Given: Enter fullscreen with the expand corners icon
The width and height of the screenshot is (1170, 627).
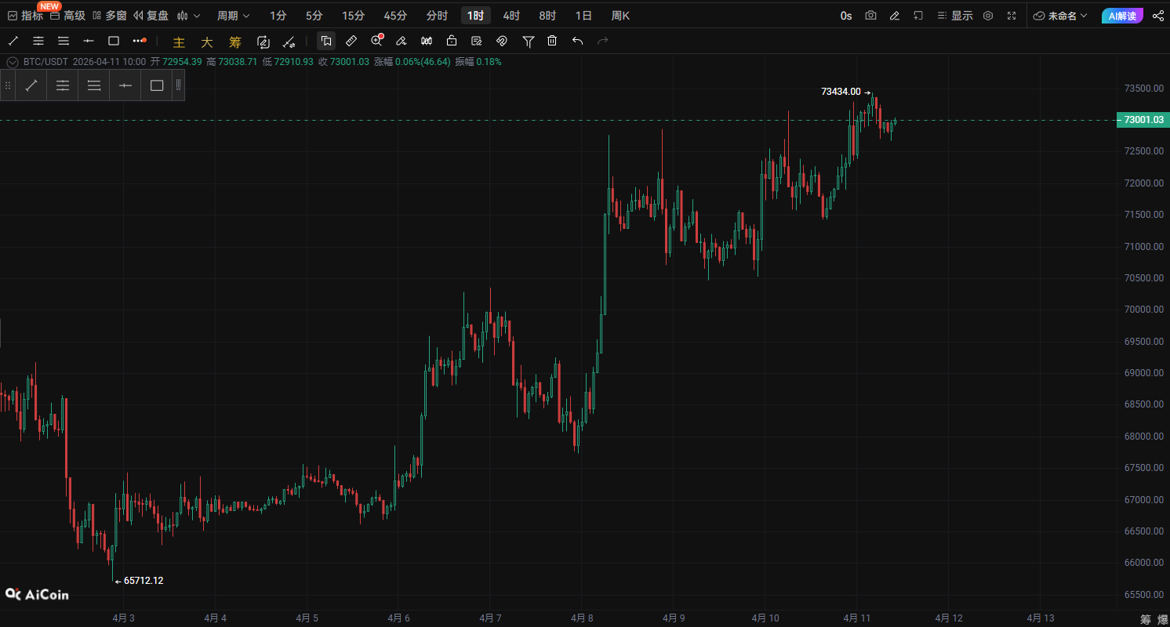Looking at the screenshot, I should coord(1012,16).
